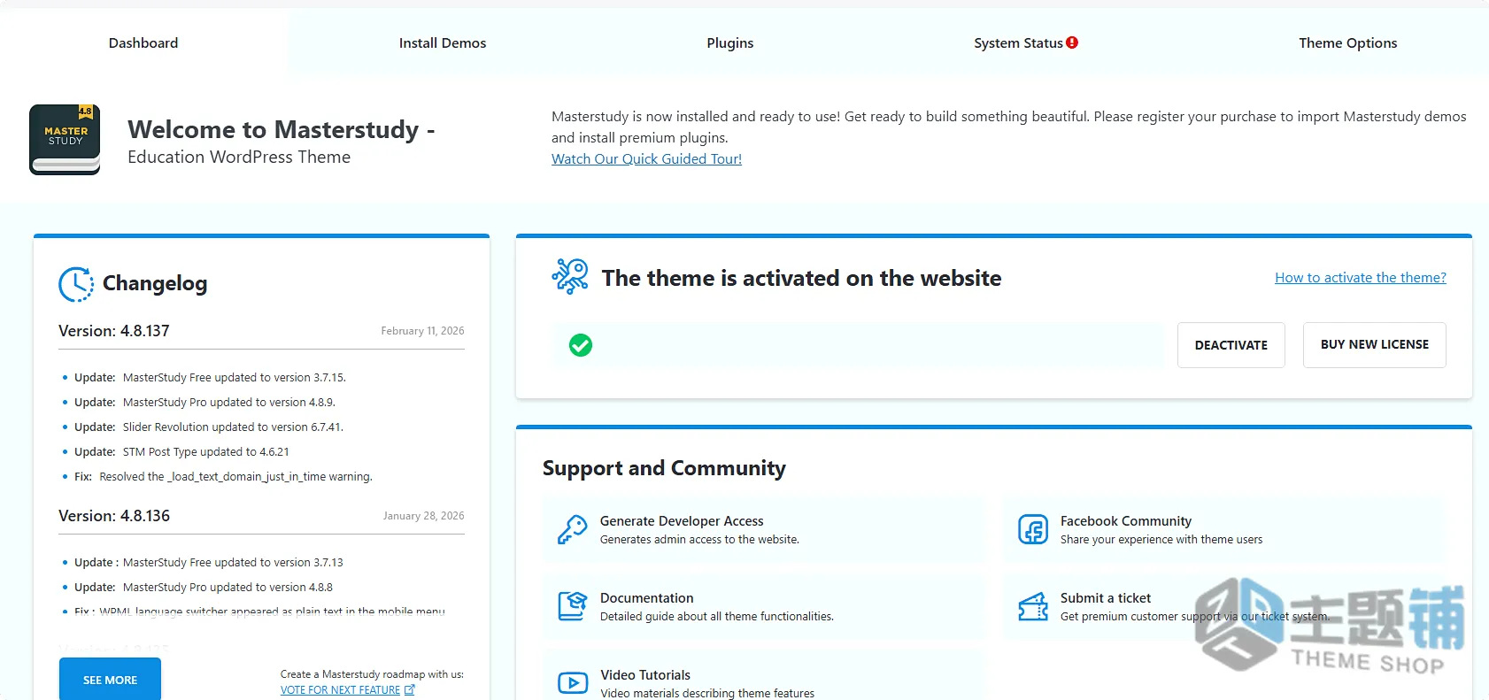The image size is (1489, 700).
Task: Click the Facebook Community icon
Action: (x=1033, y=529)
